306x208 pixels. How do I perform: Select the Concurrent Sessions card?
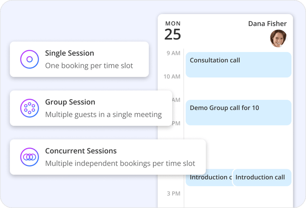108,157
